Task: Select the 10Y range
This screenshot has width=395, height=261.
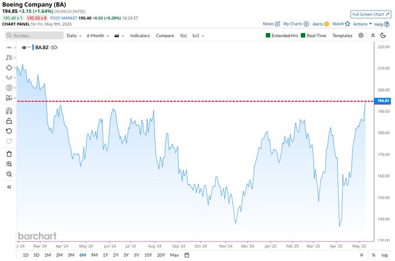Action: point(148,255)
